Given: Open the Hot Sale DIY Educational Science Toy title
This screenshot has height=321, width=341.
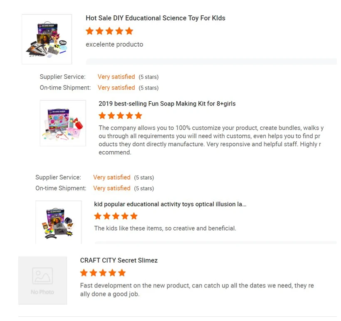Looking at the screenshot, I should 155,18.
